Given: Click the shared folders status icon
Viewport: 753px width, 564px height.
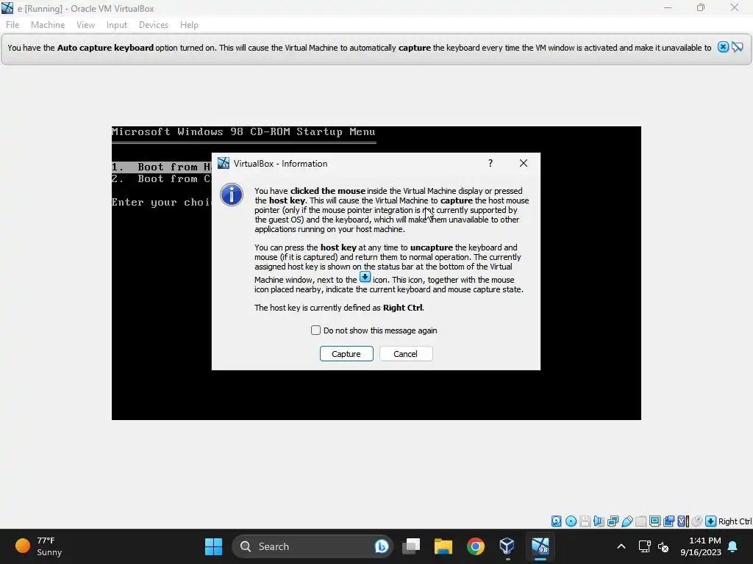Looking at the screenshot, I should (x=640, y=521).
